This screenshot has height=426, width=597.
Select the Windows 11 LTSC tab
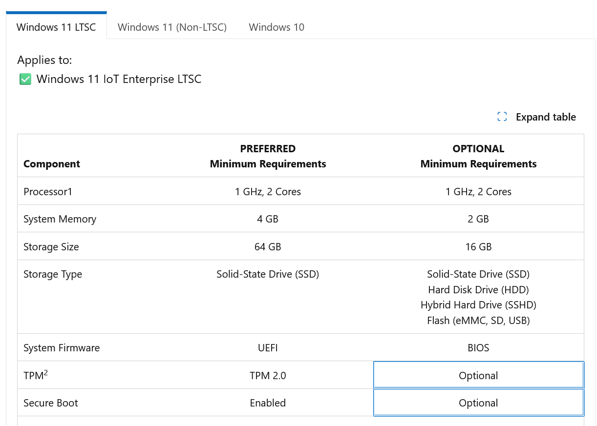(x=56, y=27)
